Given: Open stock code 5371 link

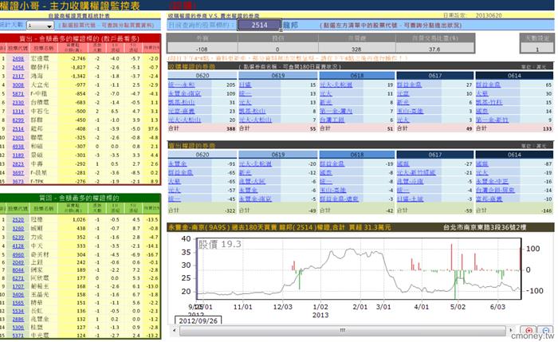Looking at the screenshot, I should (18, 336).
